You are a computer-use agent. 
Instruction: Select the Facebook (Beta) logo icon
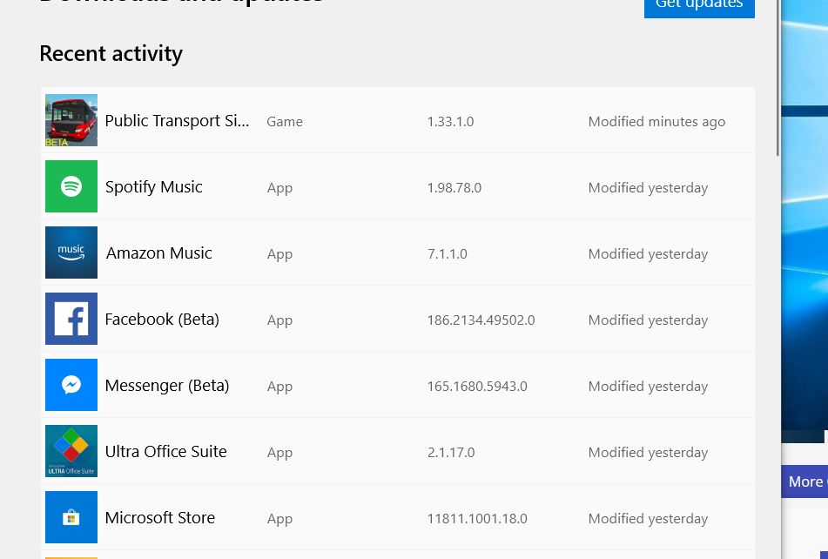point(71,319)
